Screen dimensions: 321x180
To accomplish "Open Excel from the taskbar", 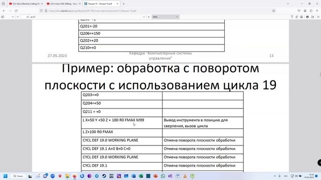I will click(141, 176).
